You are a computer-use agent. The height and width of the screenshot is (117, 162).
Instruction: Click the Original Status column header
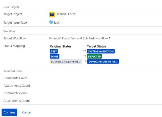pyautogui.click(x=61, y=46)
